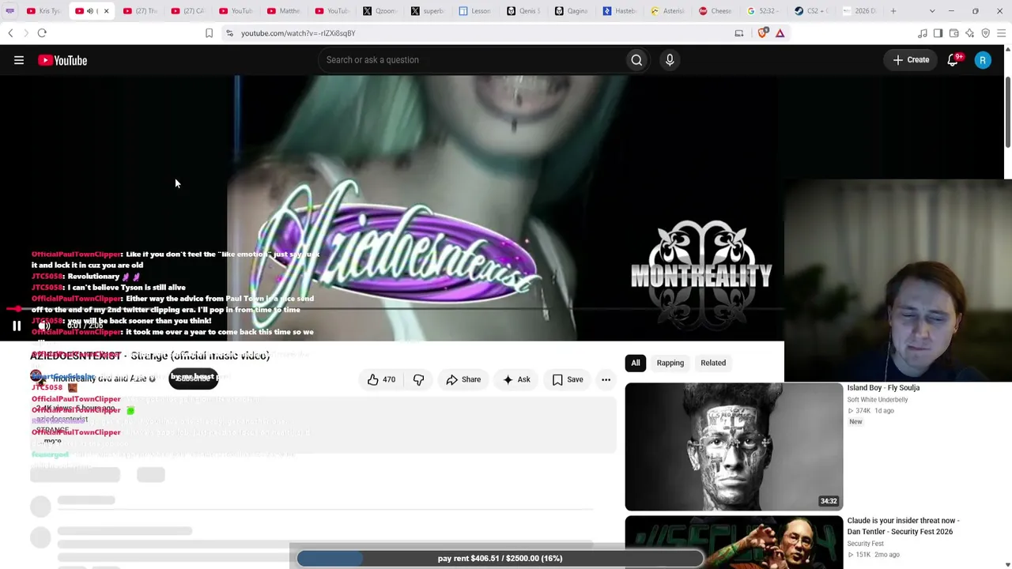Like the video with 470 likes
The width and height of the screenshot is (1012, 569).
point(381,379)
